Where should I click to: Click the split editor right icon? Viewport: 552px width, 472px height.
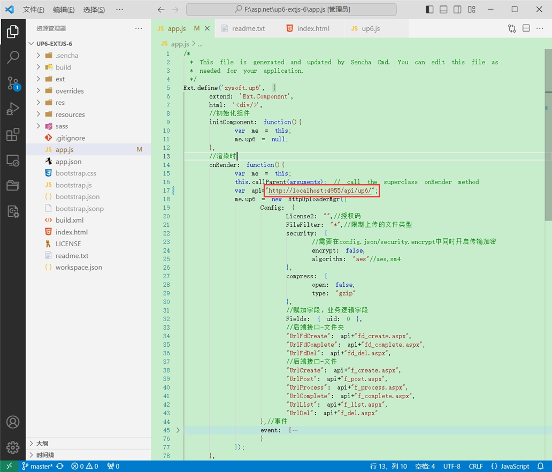(526, 28)
